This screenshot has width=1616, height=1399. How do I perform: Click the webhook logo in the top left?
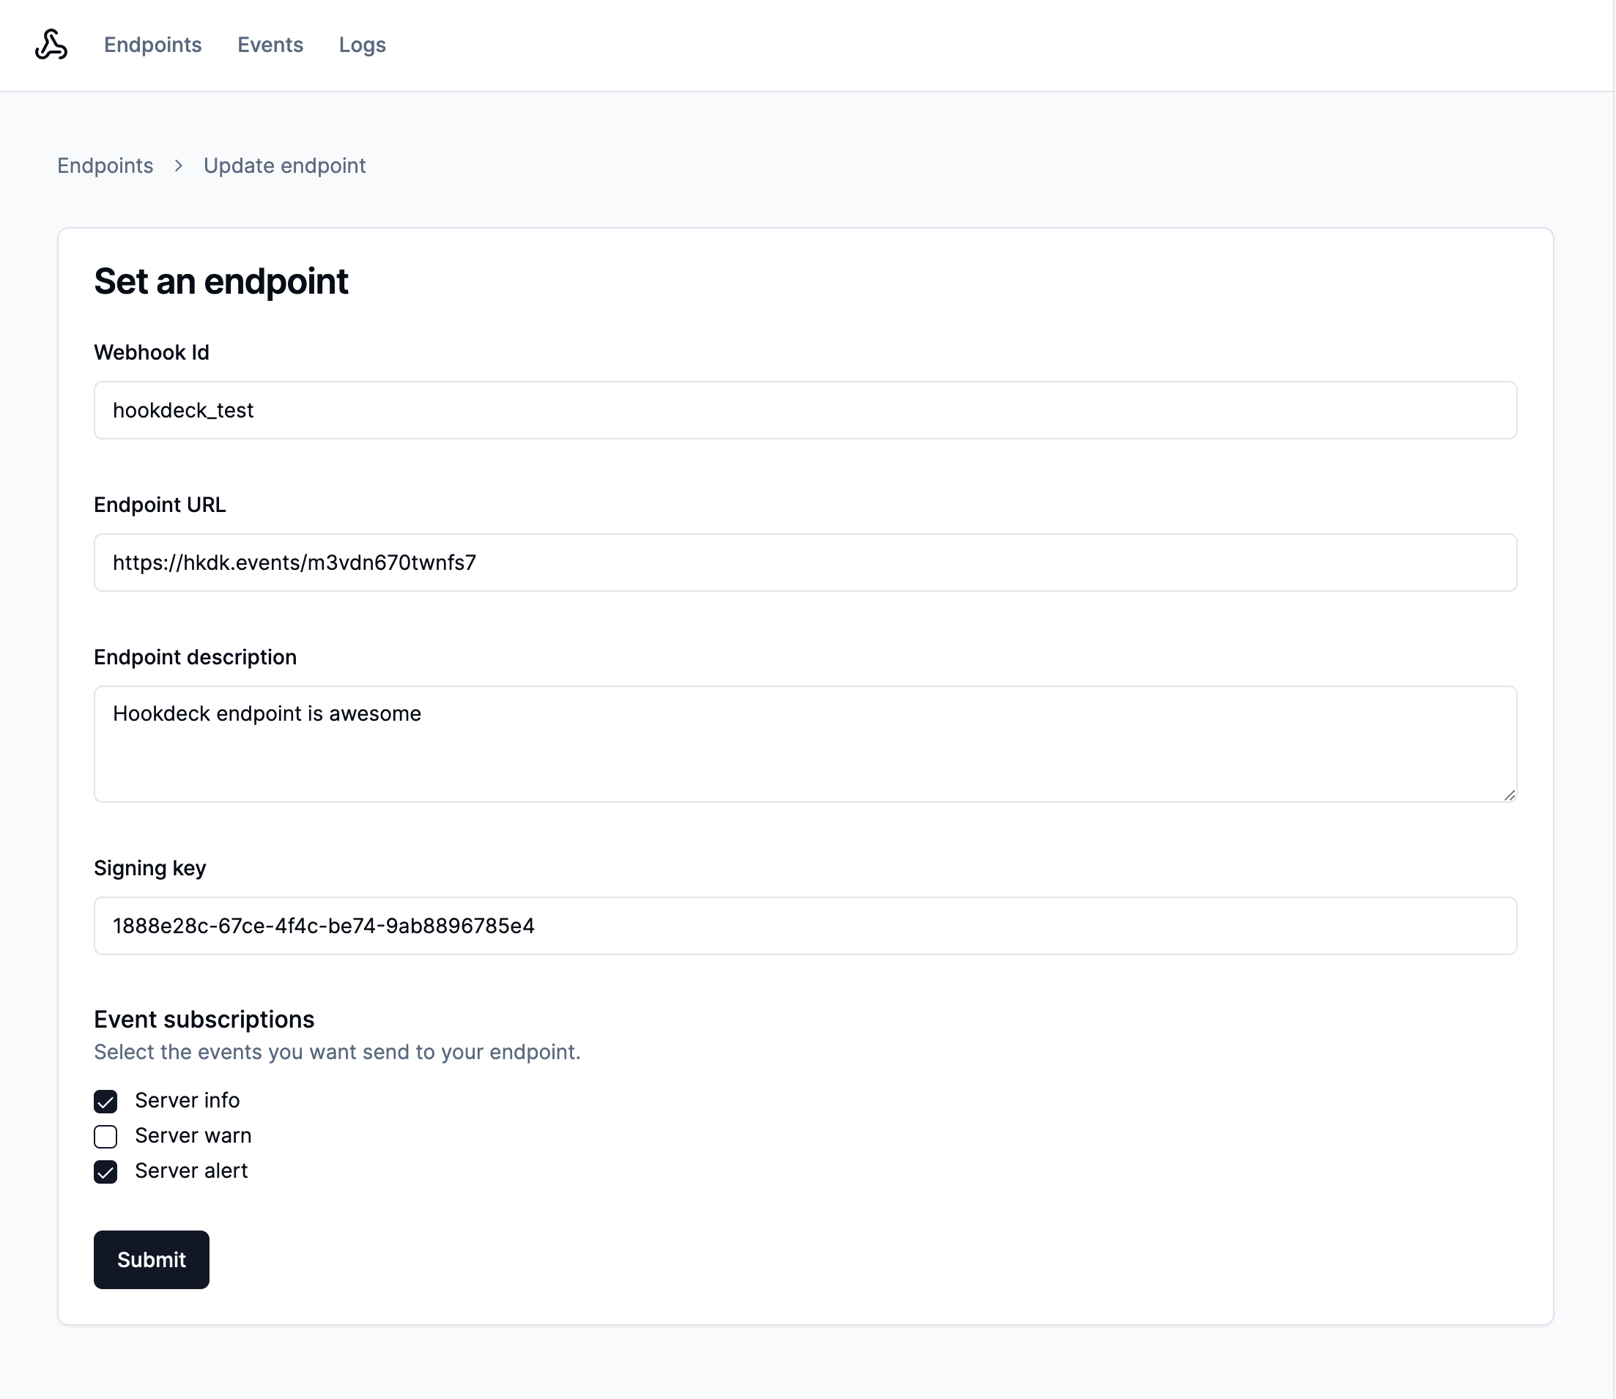point(50,45)
